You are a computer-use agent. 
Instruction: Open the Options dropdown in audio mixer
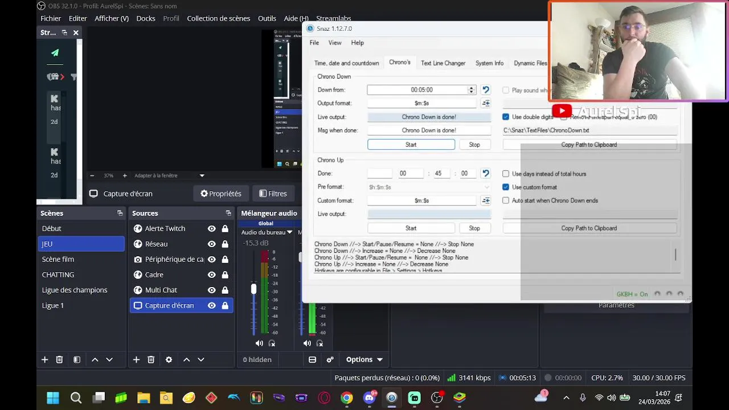pyautogui.click(x=364, y=359)
